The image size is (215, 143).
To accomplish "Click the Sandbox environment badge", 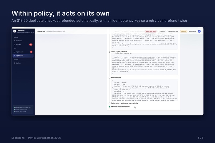I will tap(184, 31).
